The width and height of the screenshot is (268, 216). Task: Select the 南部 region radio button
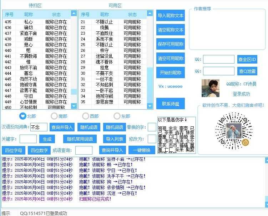click(54, 116)
